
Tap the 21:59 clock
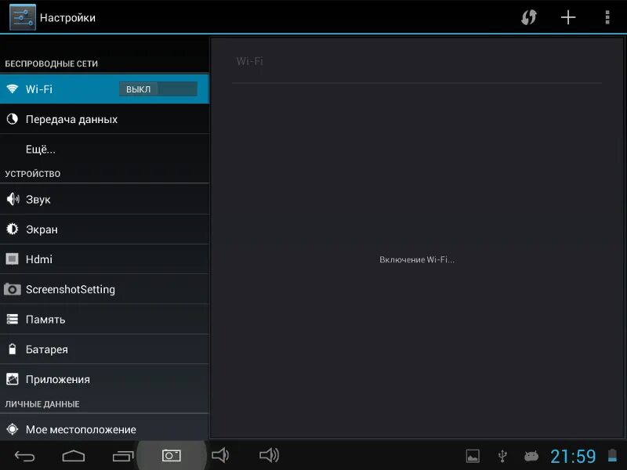pos(573,456)
